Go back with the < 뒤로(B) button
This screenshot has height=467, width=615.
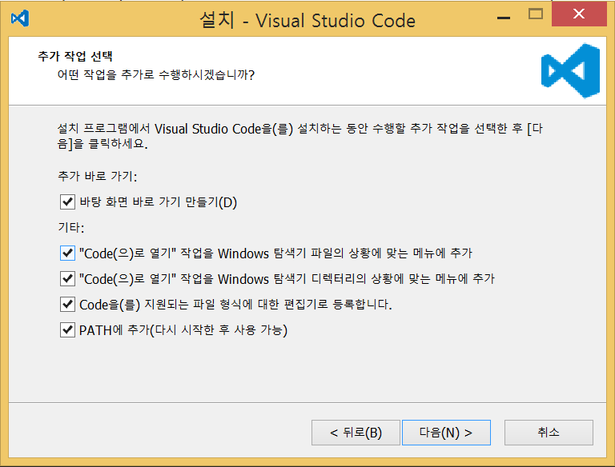tap(356, 433)
